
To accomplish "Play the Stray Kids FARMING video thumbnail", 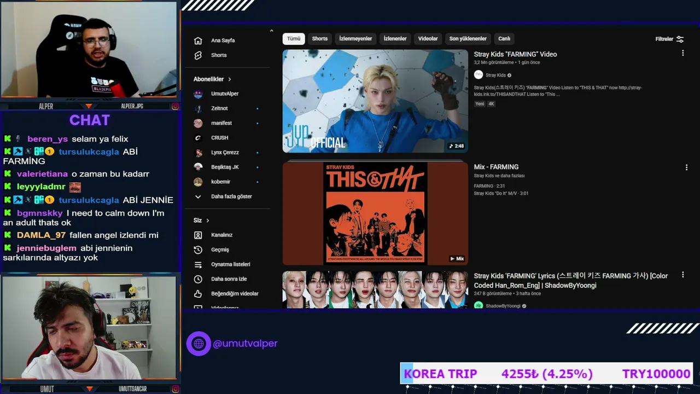I will [x=375, y=101].
